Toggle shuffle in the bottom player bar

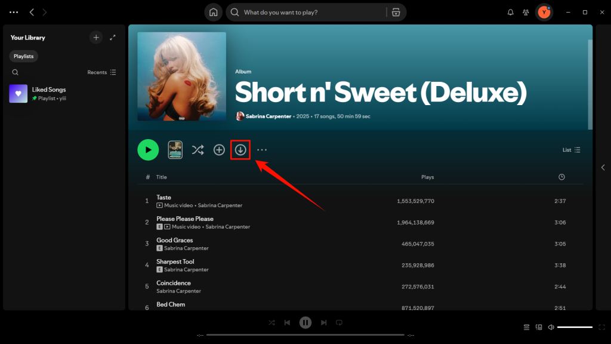271,322
